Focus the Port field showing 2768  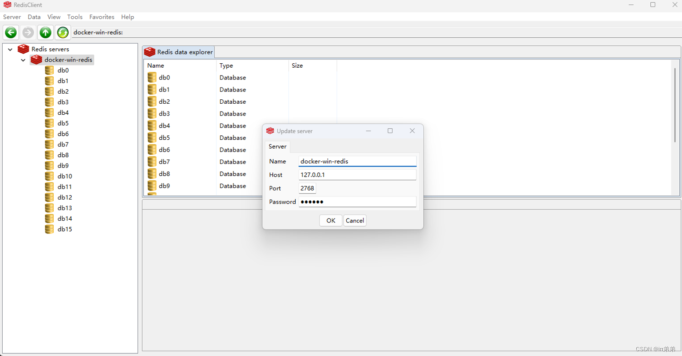[307, 188]
